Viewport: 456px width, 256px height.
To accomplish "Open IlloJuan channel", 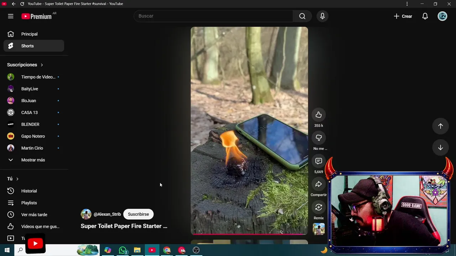I will (x=34, y=101).
